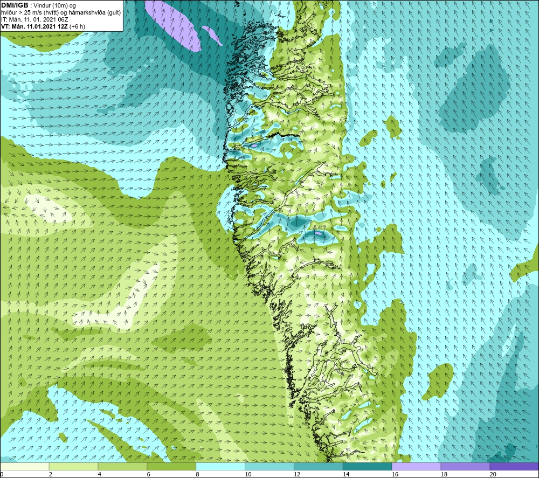The image size is (539, 478).
Task: Click the 'Vindur (10m) og' legend text
Action: point(55,6)
